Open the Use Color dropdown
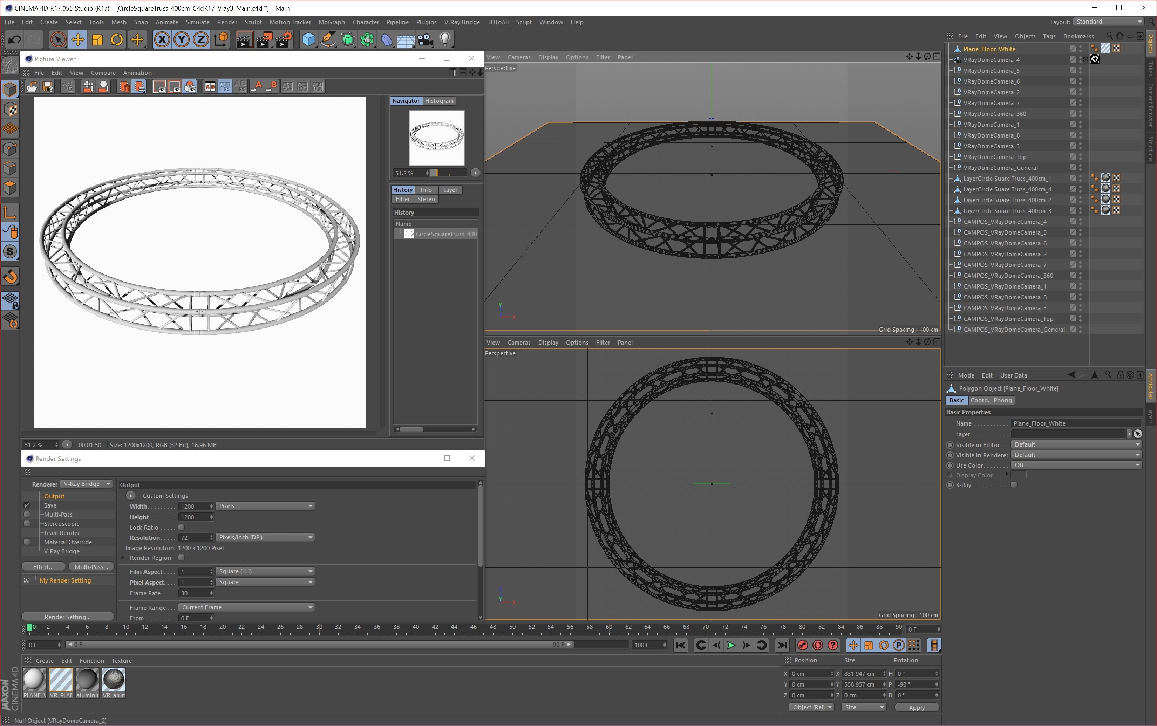The height and width of the screenshot is (726, 1157). click(x=1076, y=465)
